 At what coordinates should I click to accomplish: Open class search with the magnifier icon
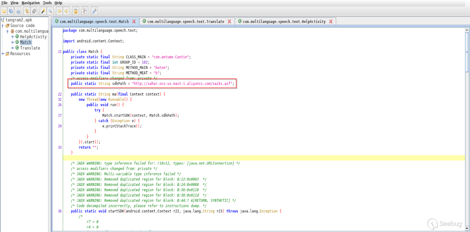point(50,11)
